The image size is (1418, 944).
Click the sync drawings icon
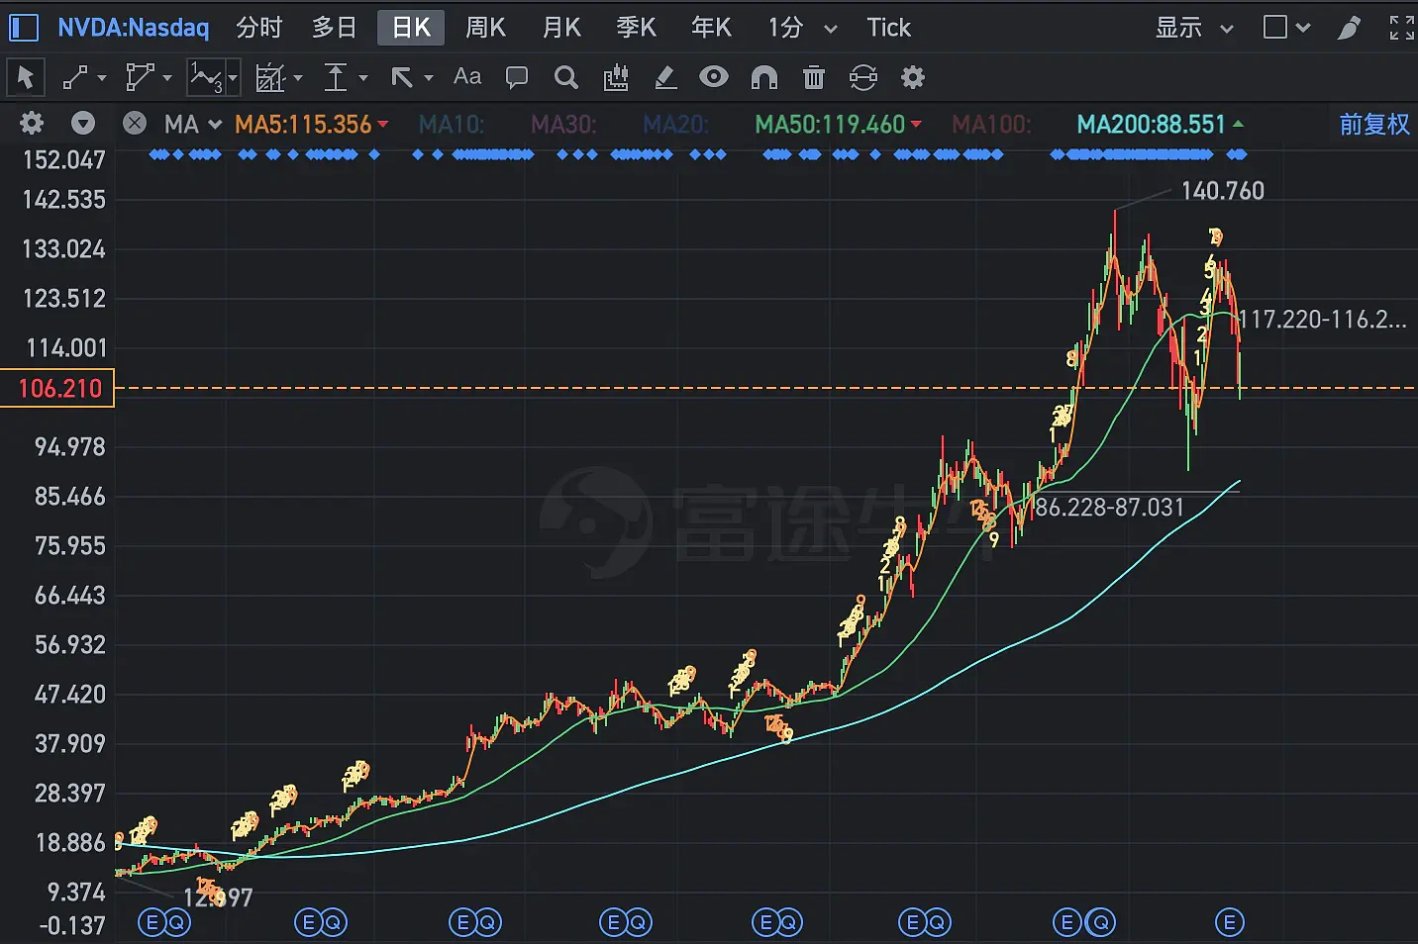863,77
